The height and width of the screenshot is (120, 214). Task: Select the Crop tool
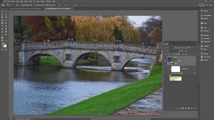[2, 17]
